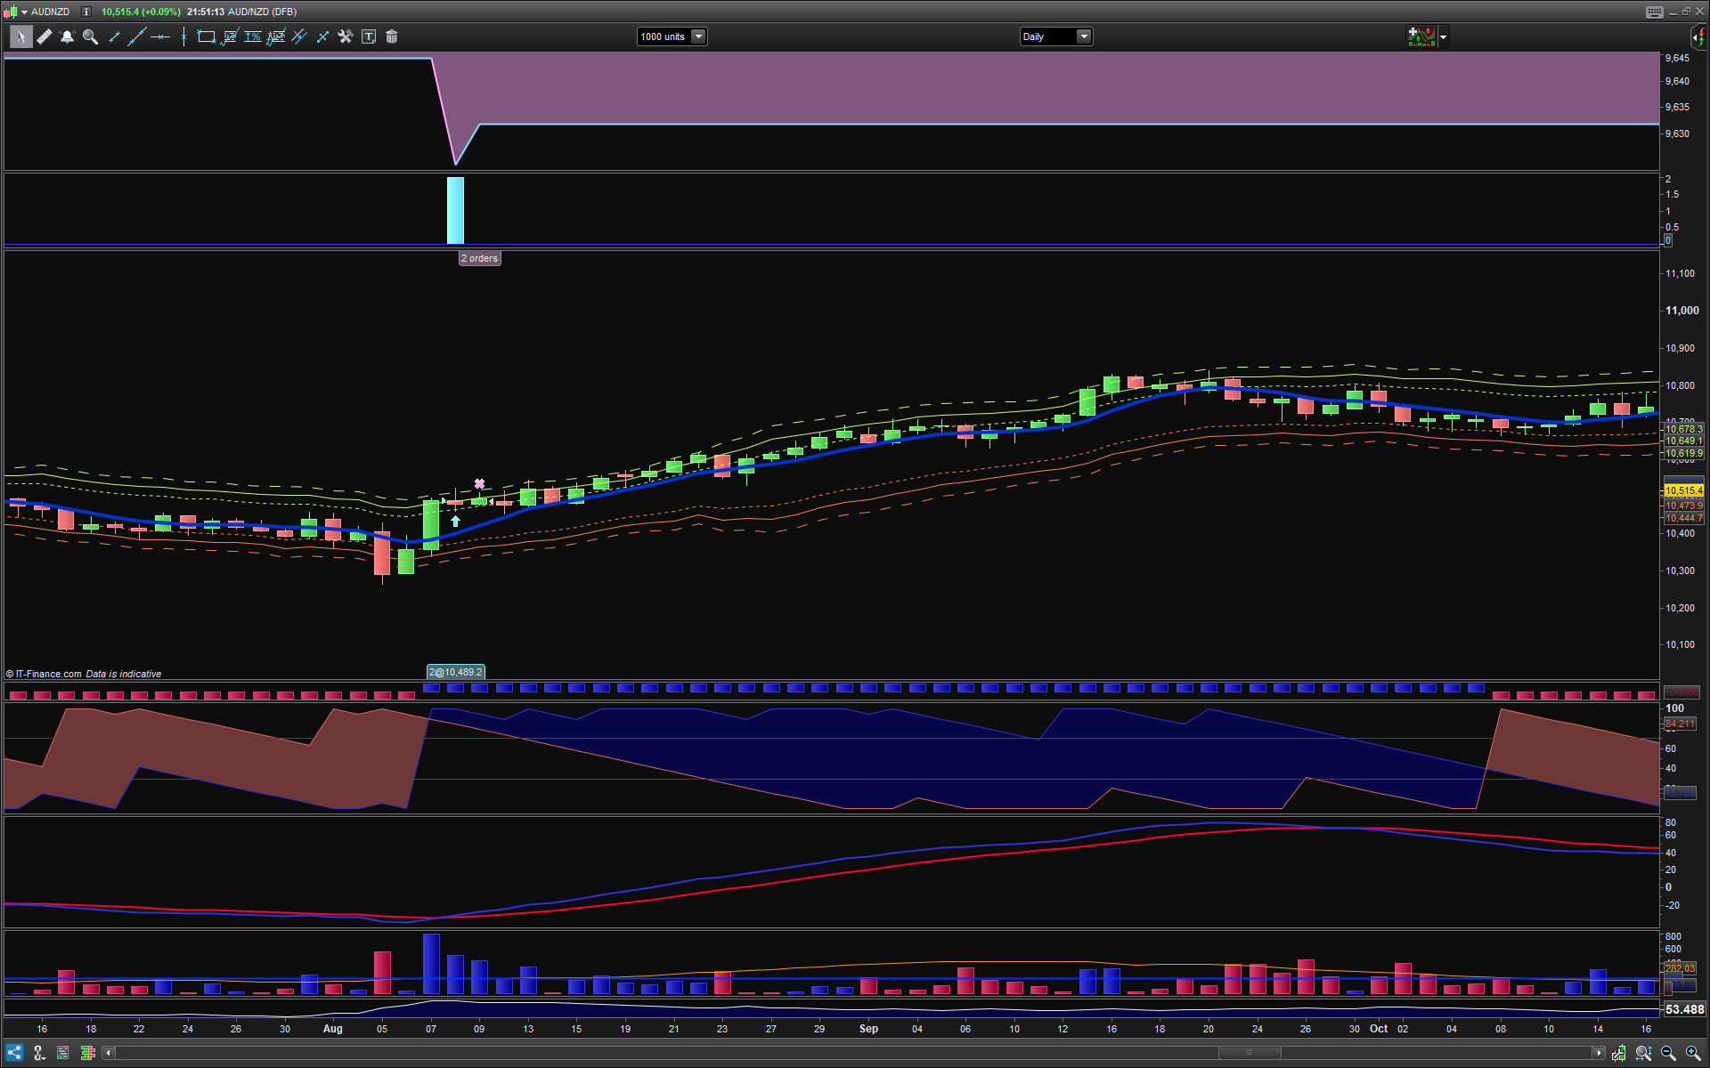Viewport: 1710px width, 1068px height.
Task: Click the horizontal scrollbar left arrow
Action: (x=109, y=1053)
